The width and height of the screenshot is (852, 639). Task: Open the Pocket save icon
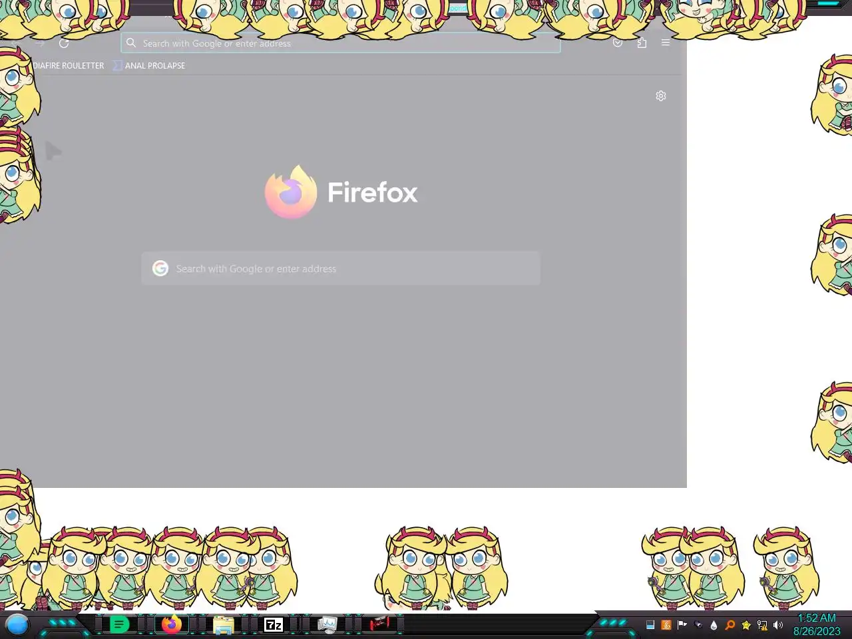(x=618, y=43)
